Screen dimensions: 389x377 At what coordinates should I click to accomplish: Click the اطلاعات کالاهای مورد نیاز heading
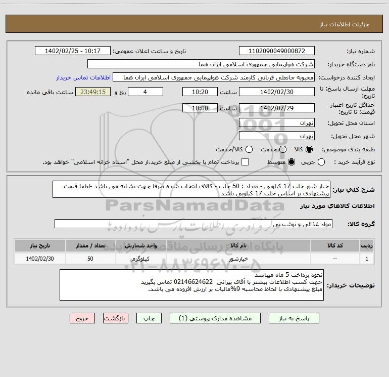coord(337,206)
